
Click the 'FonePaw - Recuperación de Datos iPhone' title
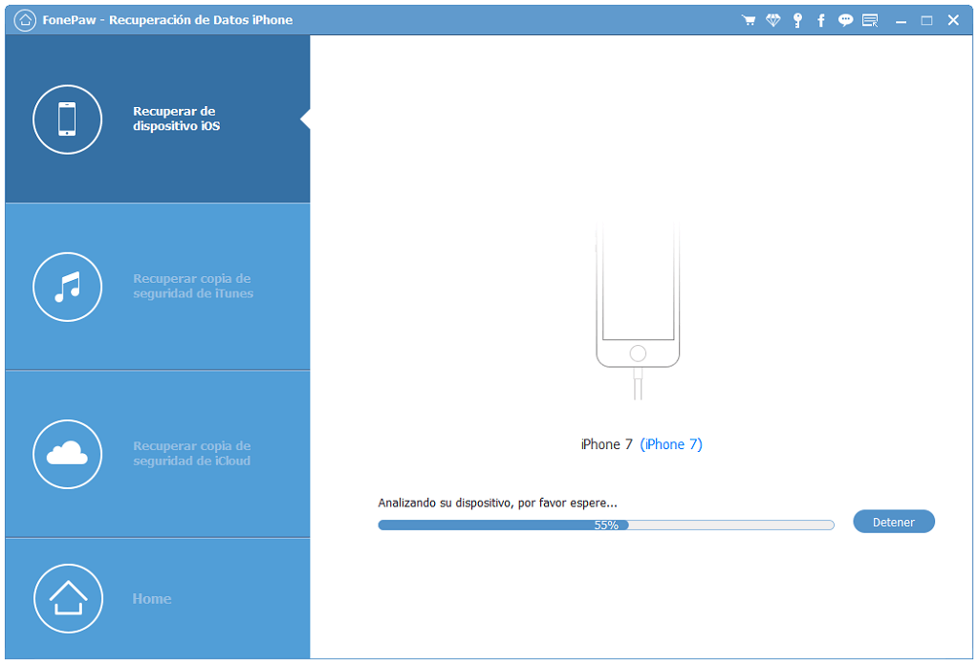167,20
